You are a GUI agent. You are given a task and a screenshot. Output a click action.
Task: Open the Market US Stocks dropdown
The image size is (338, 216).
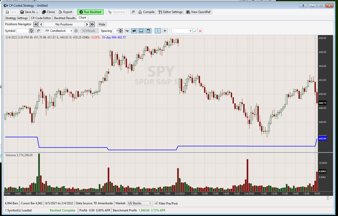(x=140, y=203)
